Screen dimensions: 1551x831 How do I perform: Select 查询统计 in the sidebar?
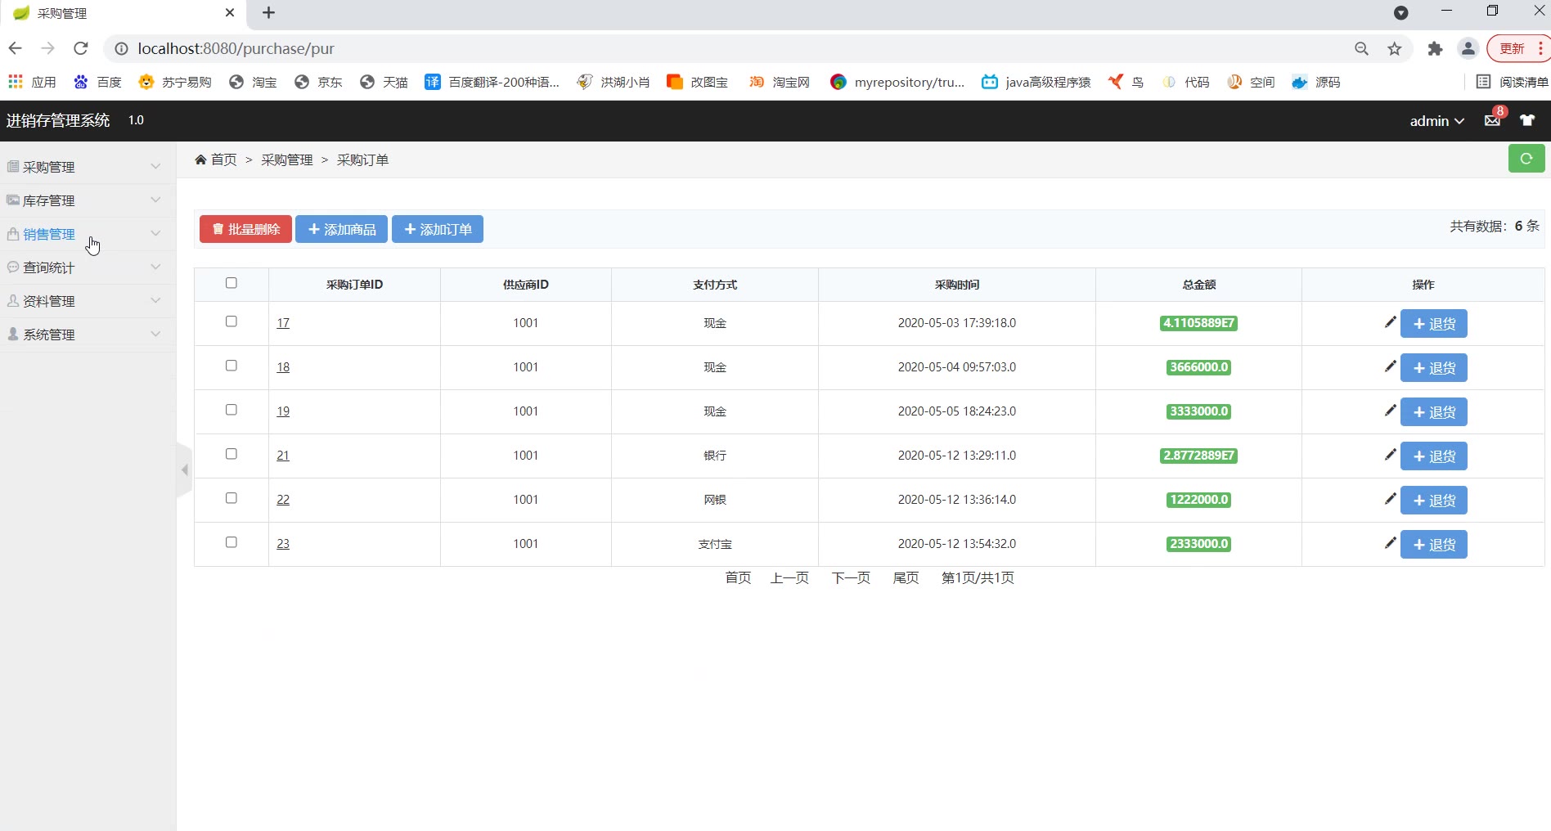[x=49, y=267]
